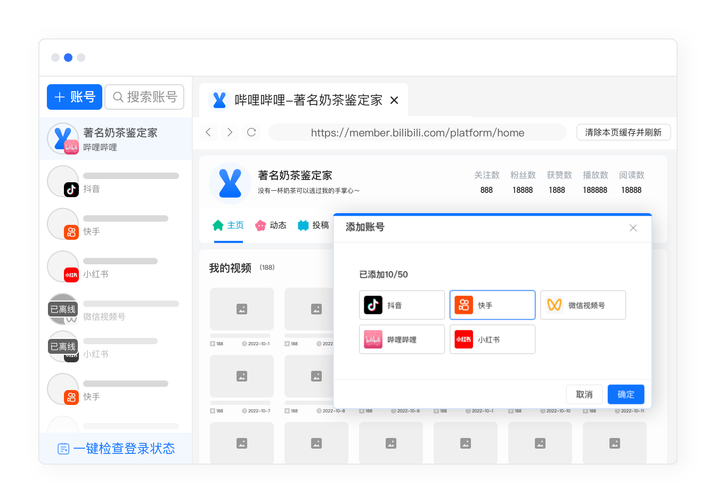Select the offline 小红书 account
The width and height of the screenshot is (716, 503).
tap(116, 347)
